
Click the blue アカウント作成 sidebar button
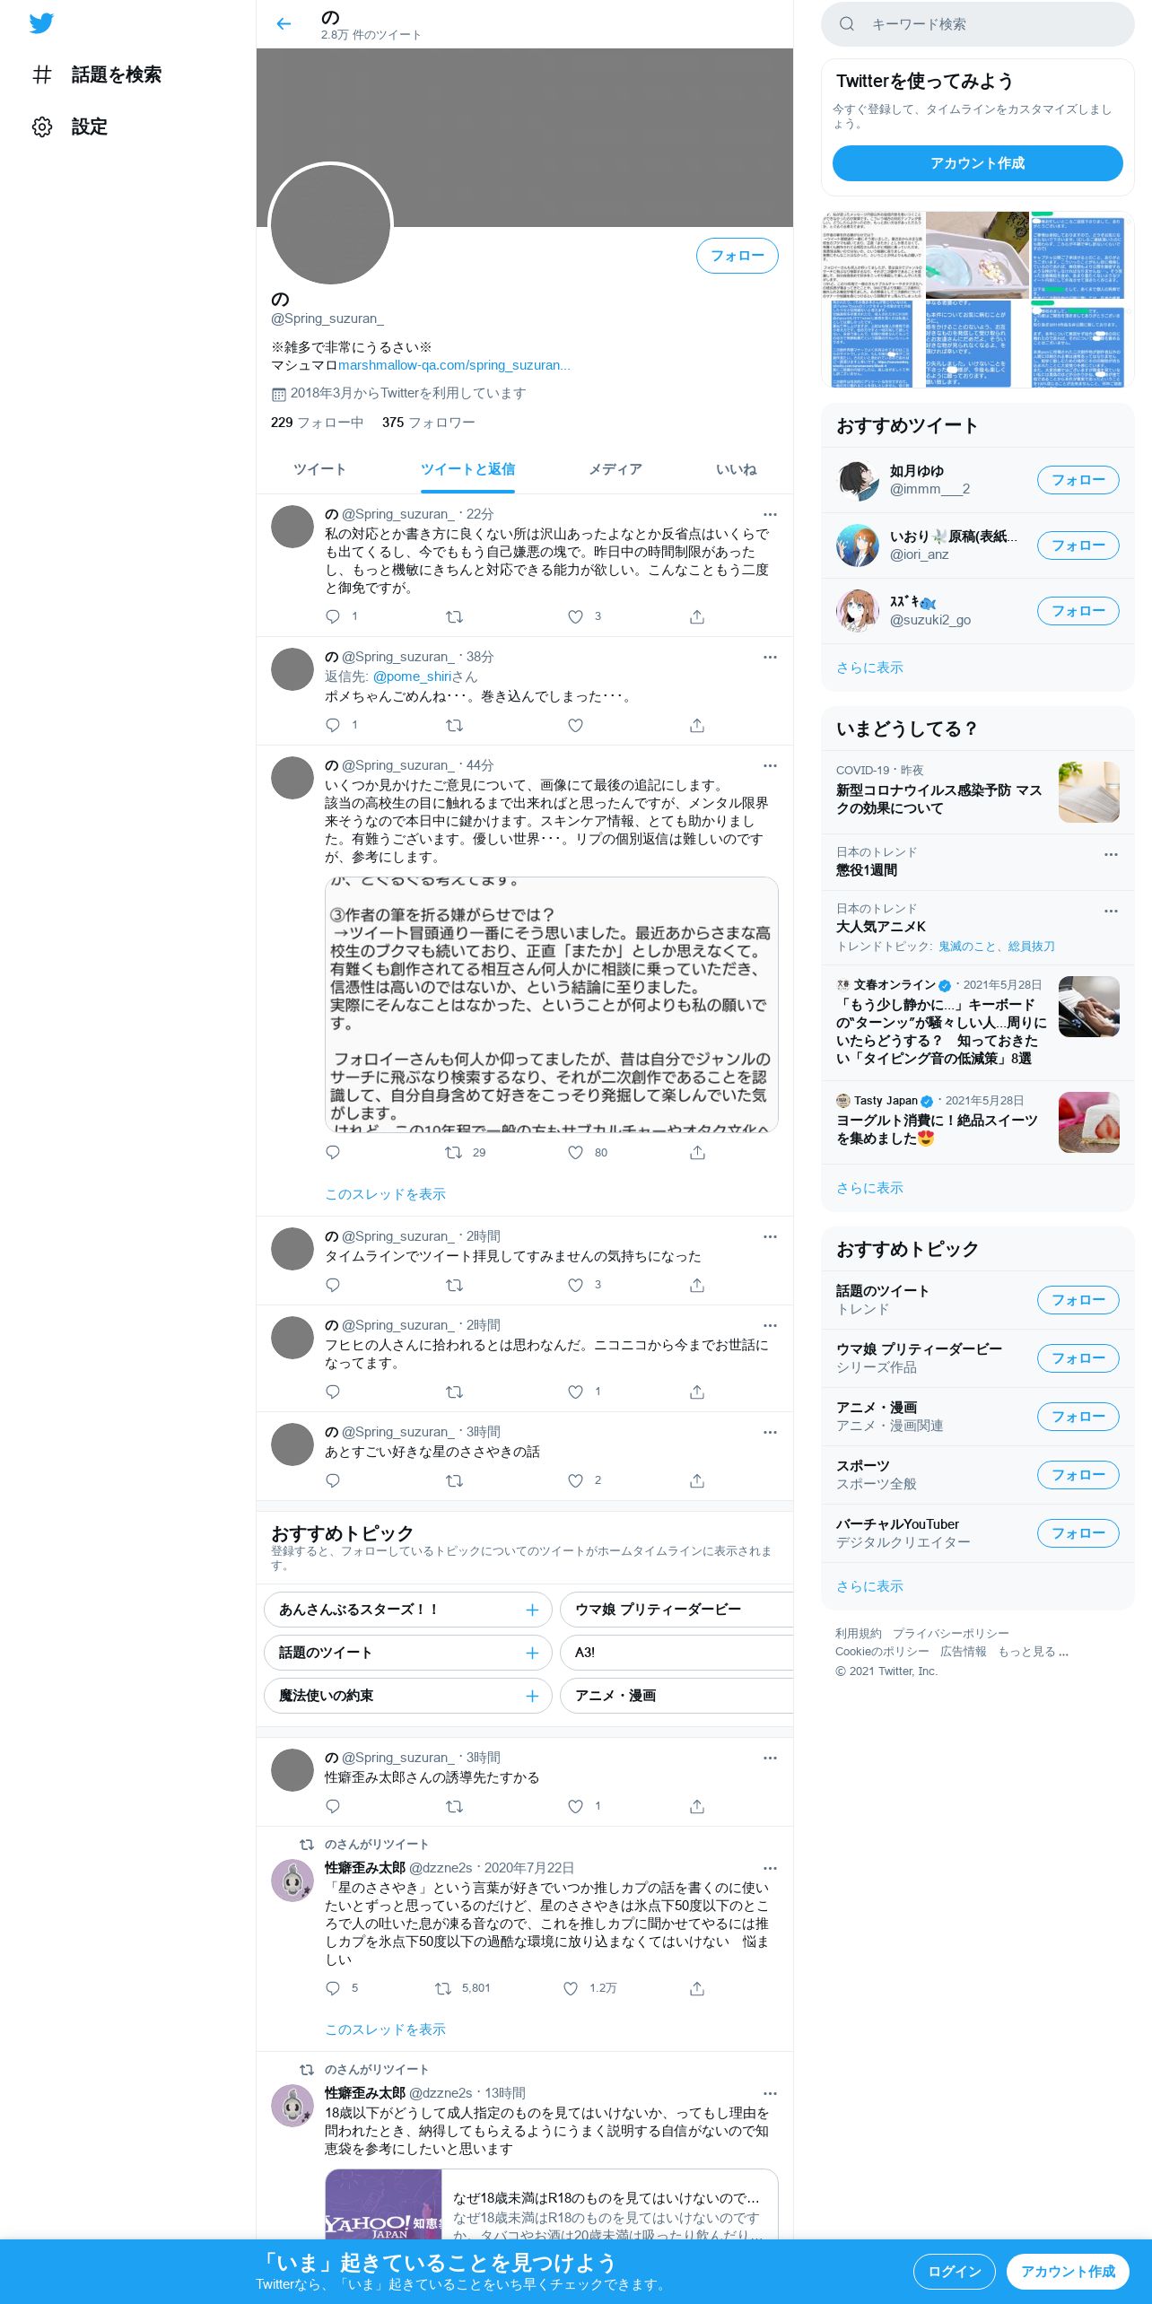(977, 163)
